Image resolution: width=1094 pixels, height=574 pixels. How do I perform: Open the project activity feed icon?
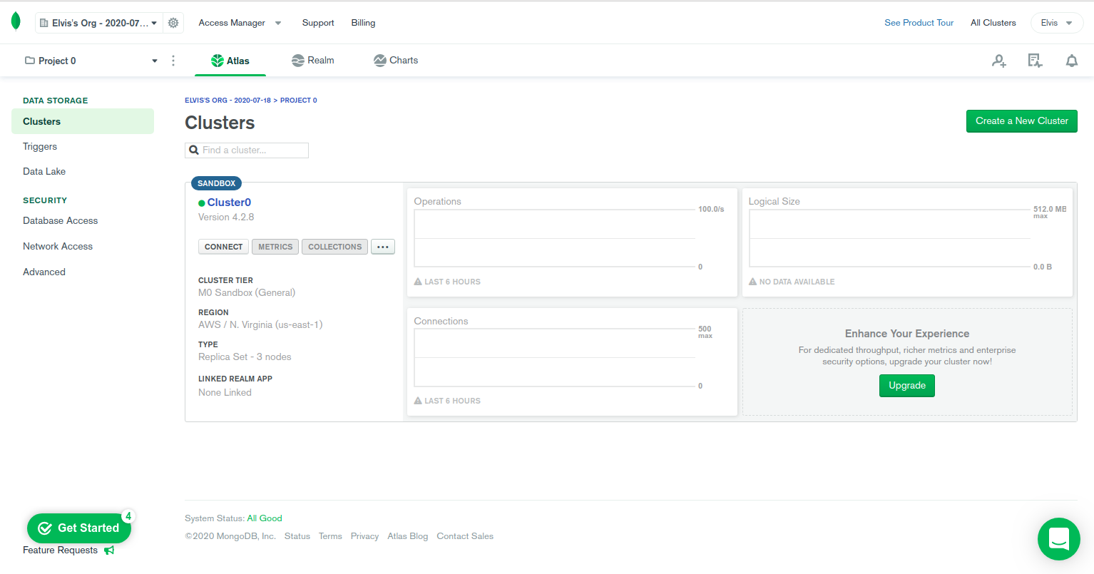[x=1035, y=61]
